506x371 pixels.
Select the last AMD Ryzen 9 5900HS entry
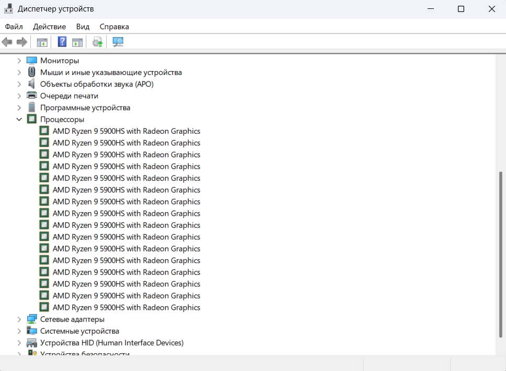pyautogui.click(x=126, y=307)
